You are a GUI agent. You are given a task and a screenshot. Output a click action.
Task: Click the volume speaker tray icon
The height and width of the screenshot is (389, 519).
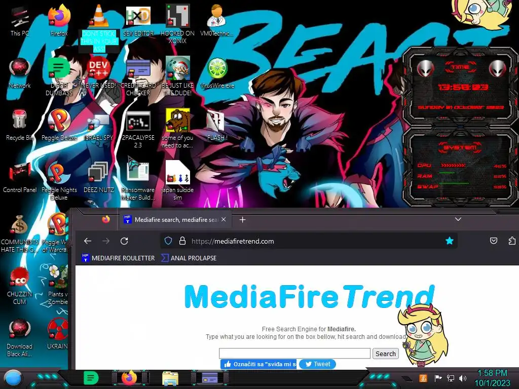coord(463,378)
